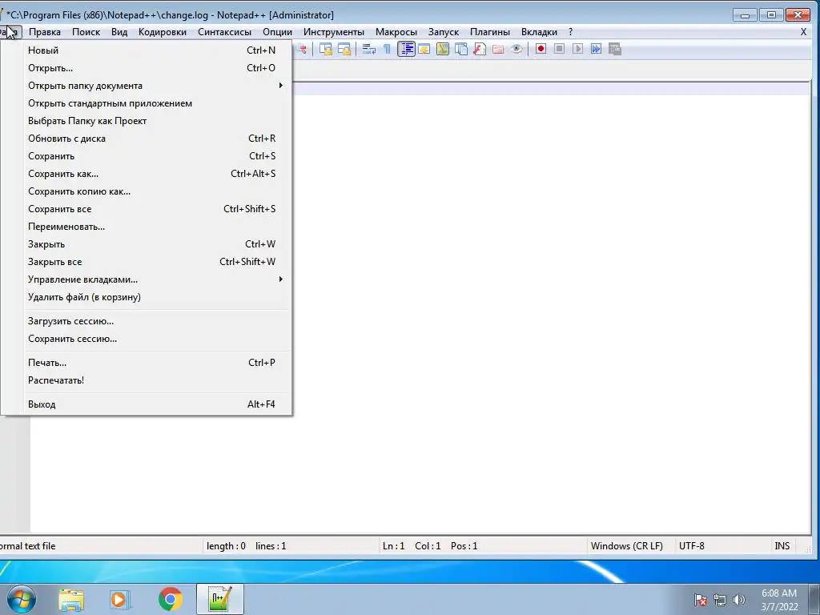Open the Макросы menu
Screen dimensions: 820x615
click(x=396, y=32)
